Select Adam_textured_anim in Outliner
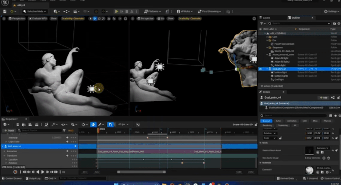Image resolution: width=341 pixels, height=185 pixels. coord(283,54)
